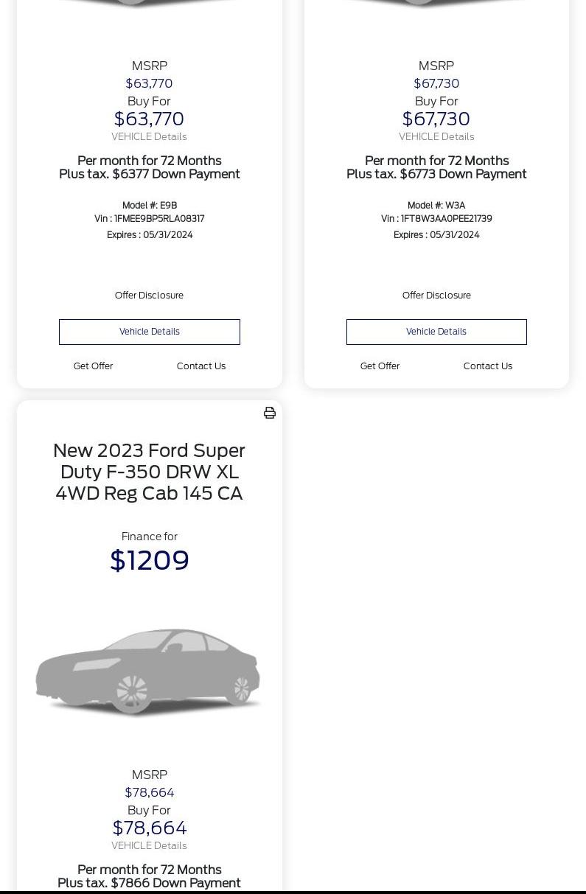Viewport: 586px width, 894px height.
Task: Click Get Offer on the $67,730 vehicle
Action: click(x=380, y=366)
